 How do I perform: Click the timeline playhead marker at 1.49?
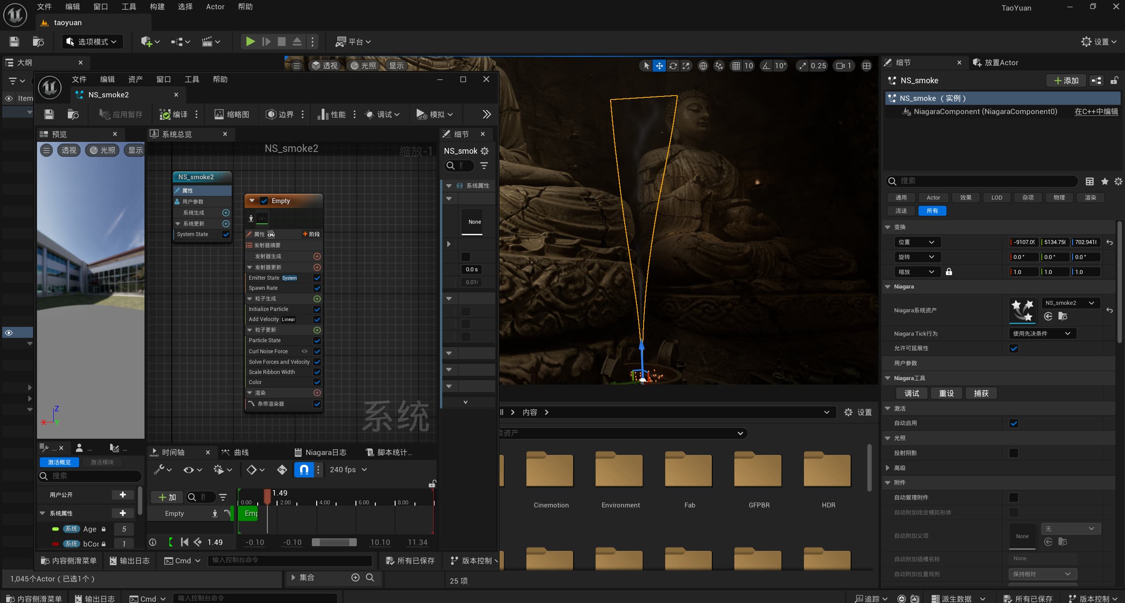pyautogui.click(x=267, y=496)
